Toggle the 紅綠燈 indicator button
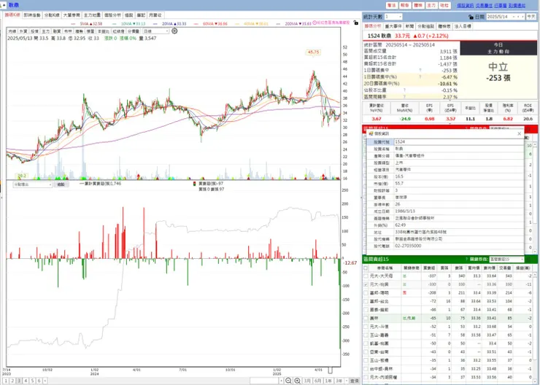 pyautogui.click(x=118, y=31)
